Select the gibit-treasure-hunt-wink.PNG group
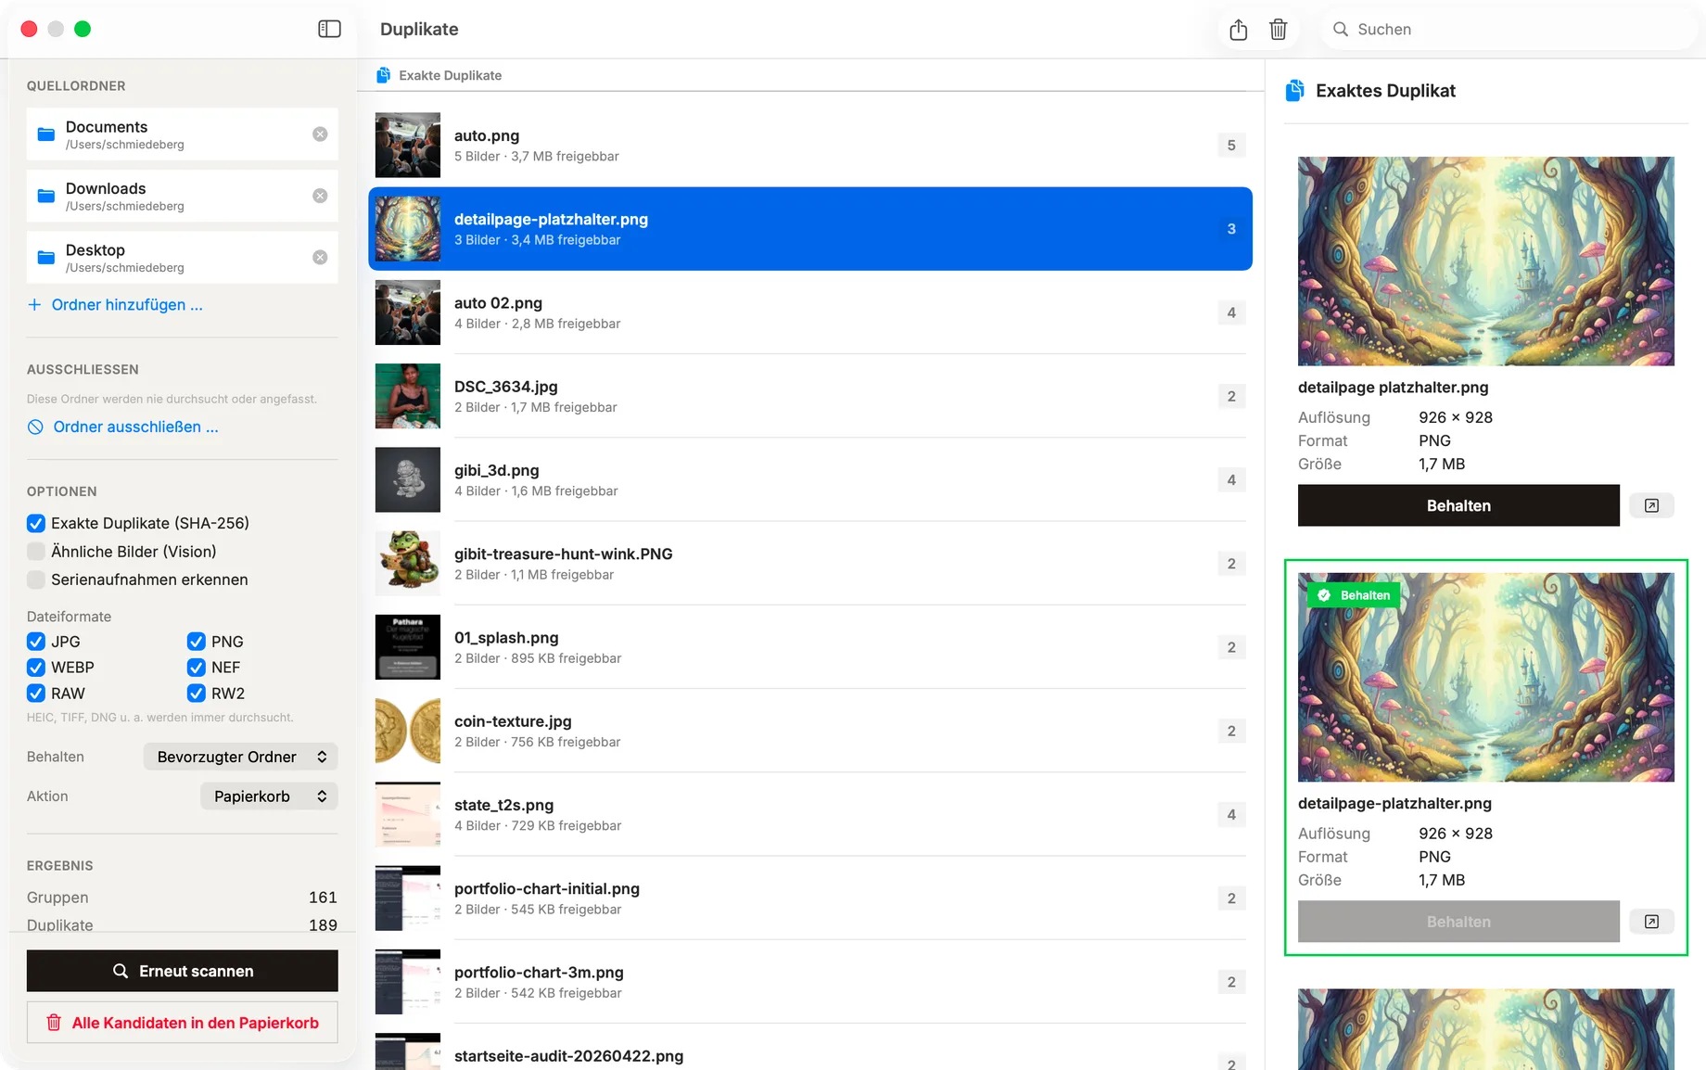Image resolution: width=1706 pixels, height=1070 pixels. (x=810, y=564)
